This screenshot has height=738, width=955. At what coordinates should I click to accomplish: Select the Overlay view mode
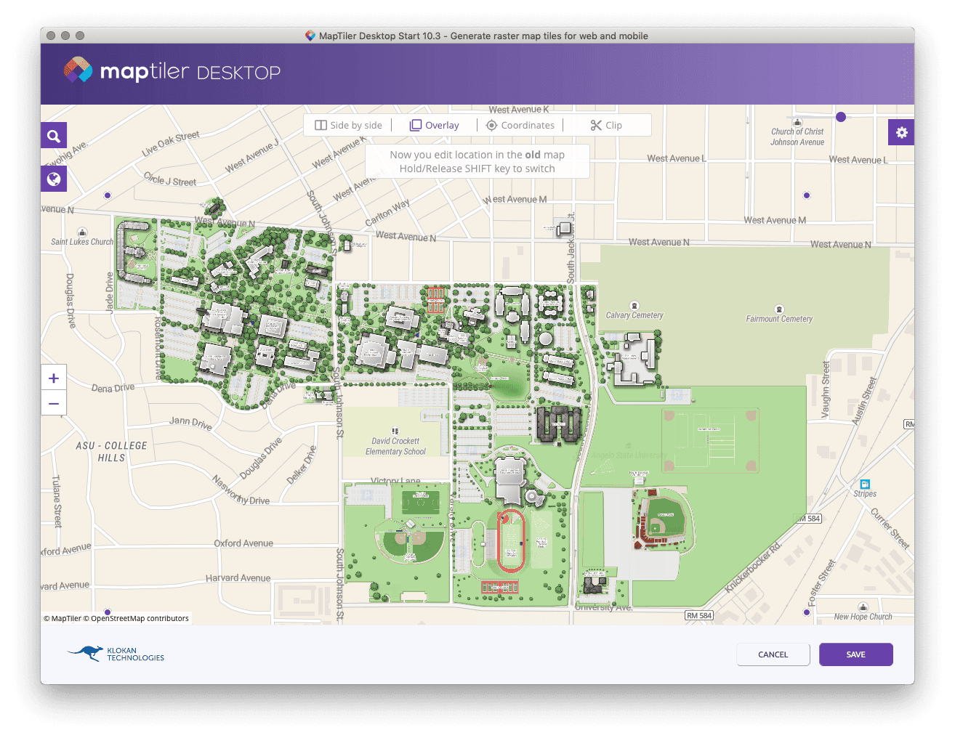[435, 125]
